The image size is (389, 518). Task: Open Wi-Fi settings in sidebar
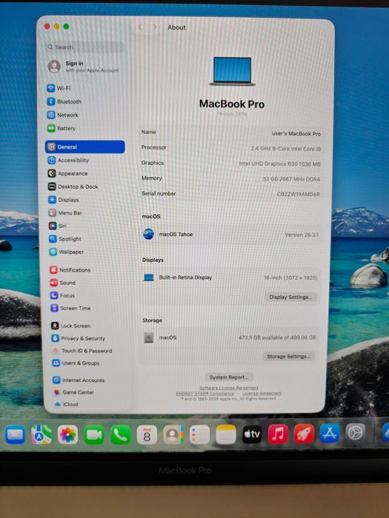click(59, 88)
